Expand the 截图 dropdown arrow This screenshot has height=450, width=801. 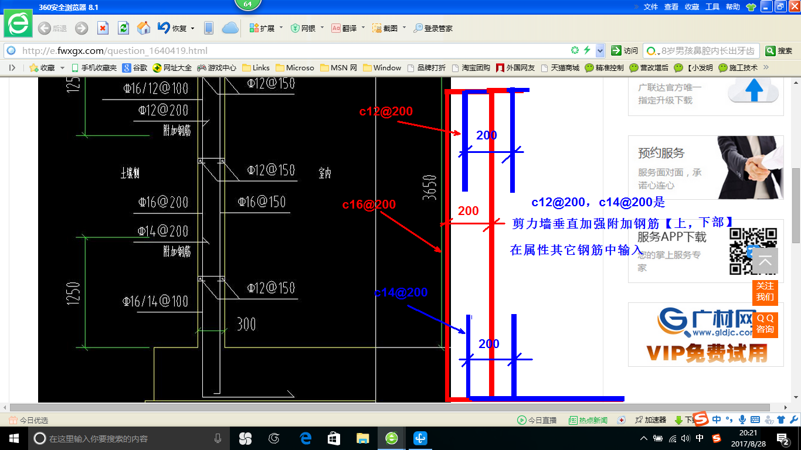click(404, 28)
